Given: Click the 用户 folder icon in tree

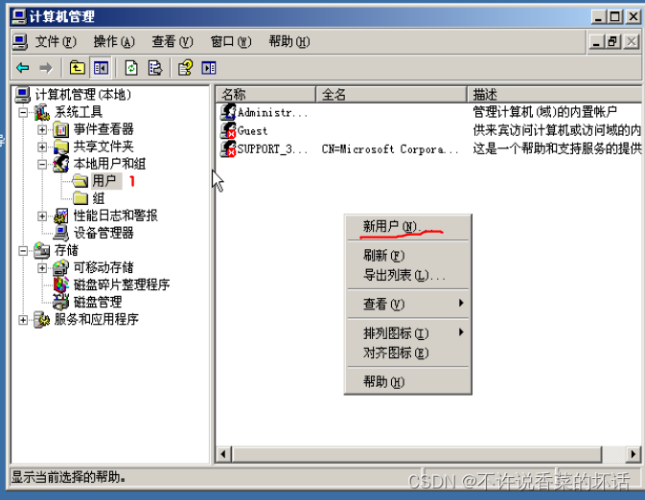Looking at the screenshot, I should point(80,181).
